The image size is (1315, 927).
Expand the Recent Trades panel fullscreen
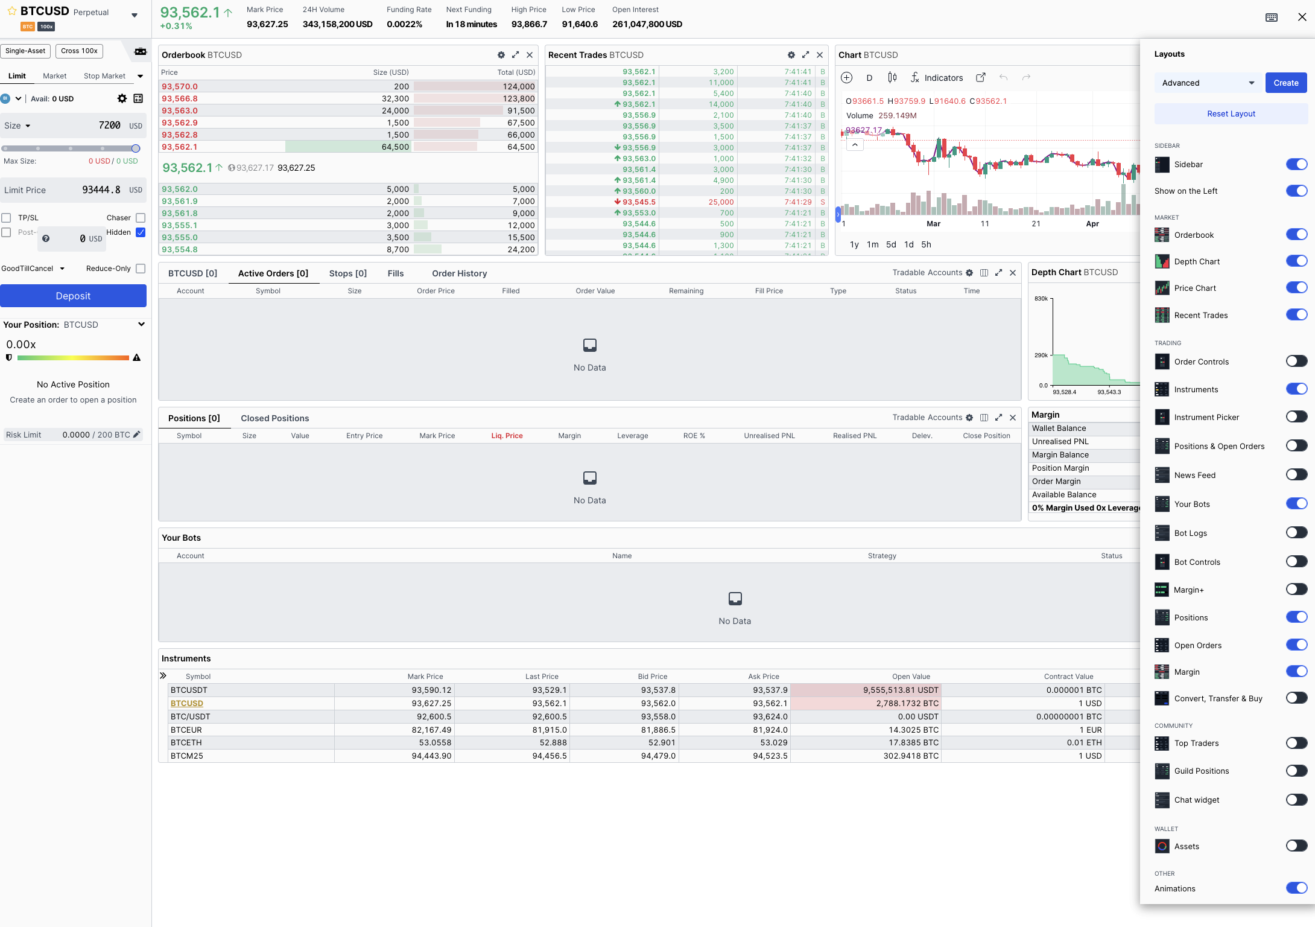tap(805, 55)
